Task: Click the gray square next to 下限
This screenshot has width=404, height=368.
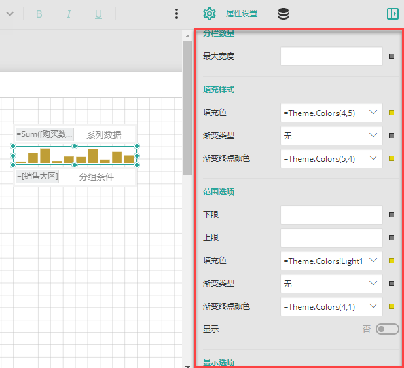Action: 392,215
